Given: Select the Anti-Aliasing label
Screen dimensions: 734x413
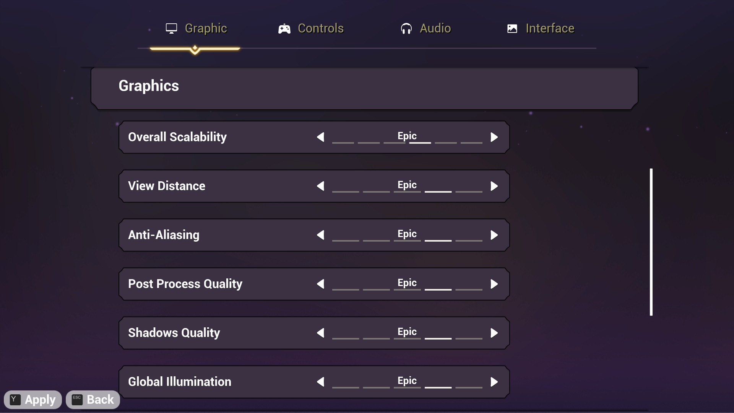Looking at the screenshot, I should coord(164,235).
